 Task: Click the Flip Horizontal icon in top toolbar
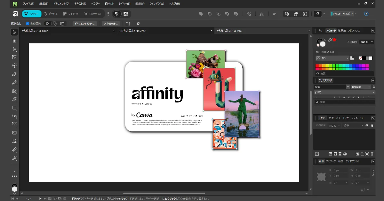coord(261,14)
